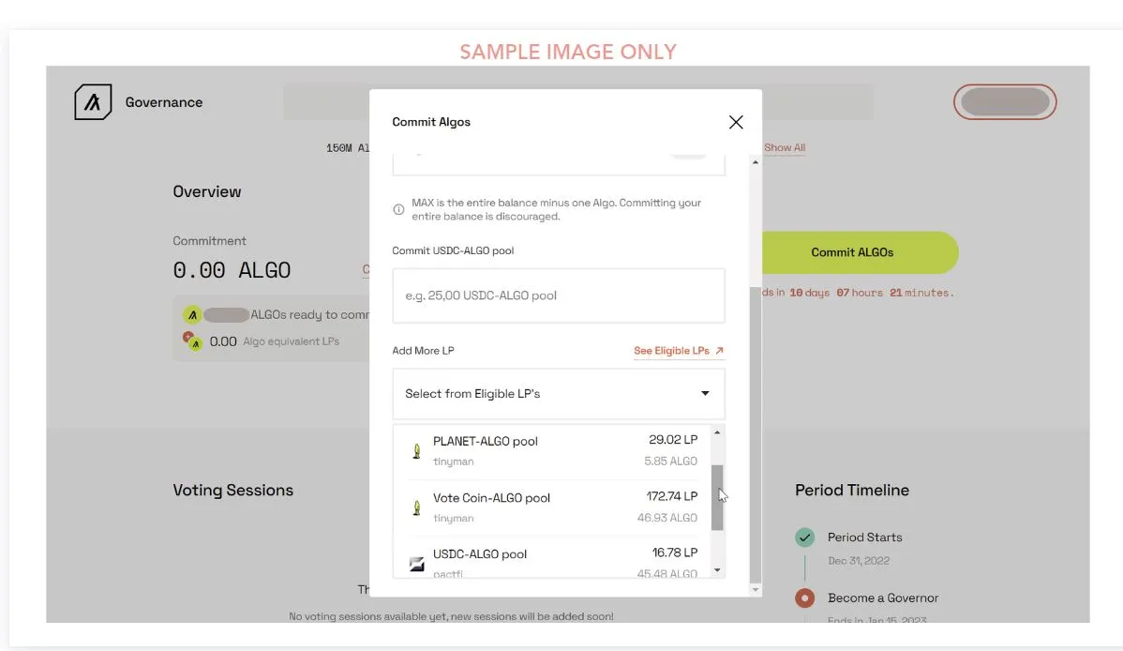Click 172.74 LP balance value
This screenshot has width=1123, height=651.
click(x=671, y=496)
